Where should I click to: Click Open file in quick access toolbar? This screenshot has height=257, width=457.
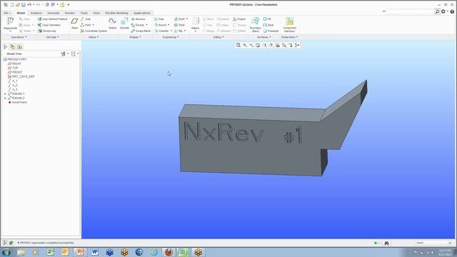tap(17, 5)
